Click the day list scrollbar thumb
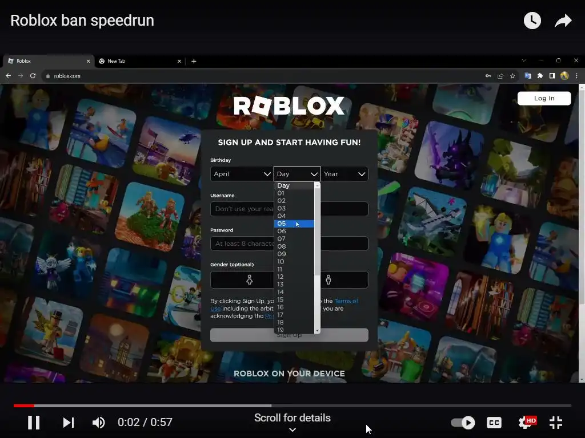The image size is (585, 438). pos(317,231)
